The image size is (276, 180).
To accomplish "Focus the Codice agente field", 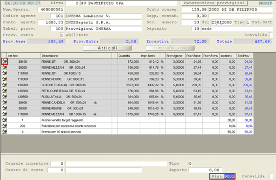I will pyautogui.click(x=57, y=16).
